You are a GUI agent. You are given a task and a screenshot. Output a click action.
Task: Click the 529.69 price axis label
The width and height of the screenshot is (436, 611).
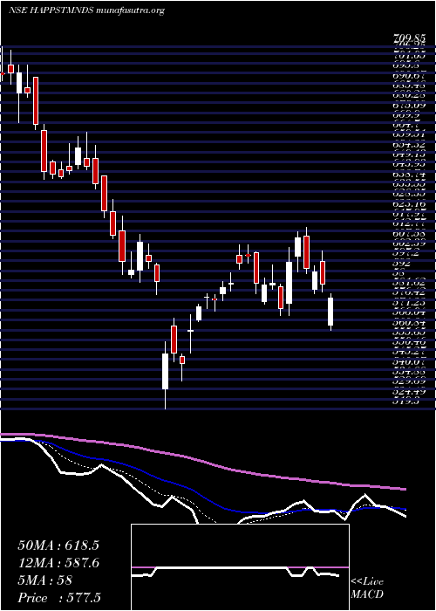(x=408, y=382)
